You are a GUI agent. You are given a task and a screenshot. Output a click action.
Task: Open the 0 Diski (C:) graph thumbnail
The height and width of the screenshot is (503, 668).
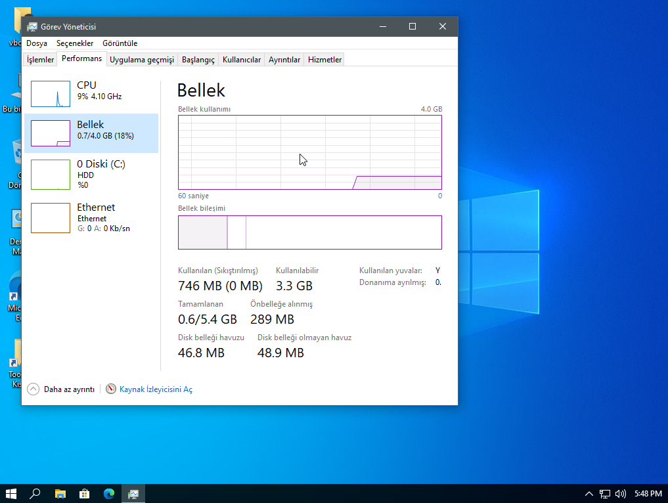[x=51, y=175]
